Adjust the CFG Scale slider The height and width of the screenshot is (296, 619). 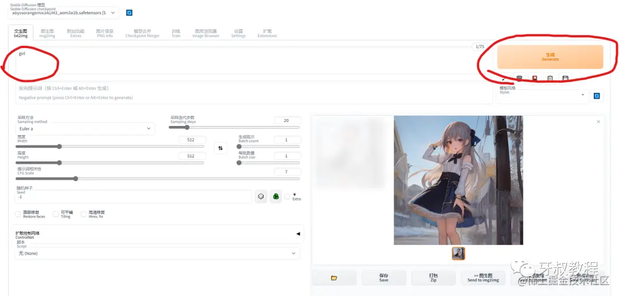[157, 179]
